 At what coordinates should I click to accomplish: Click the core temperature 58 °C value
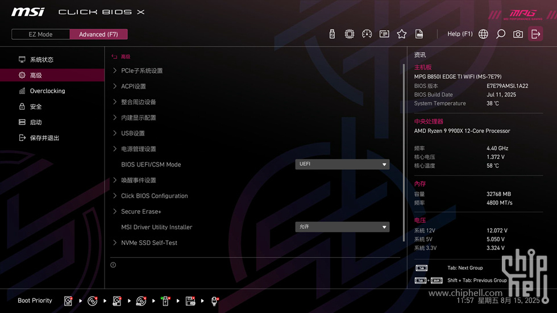[492, 166]
